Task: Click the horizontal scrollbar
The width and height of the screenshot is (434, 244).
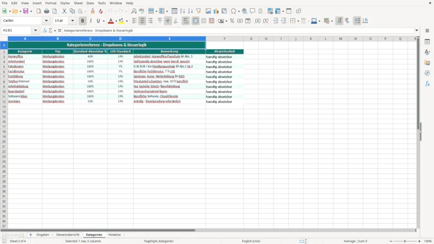Action: coord(98,230)
